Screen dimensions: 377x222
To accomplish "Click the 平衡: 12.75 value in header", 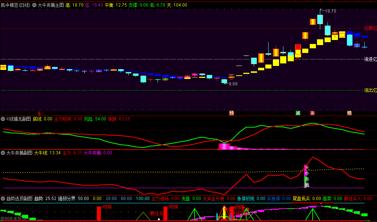I will (116, 5).
